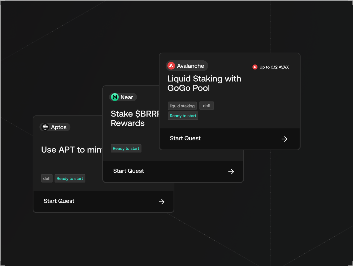353x266 pixels.
Task: Click the 'defi' tag on Avalanche card
Action: (207, 106)
